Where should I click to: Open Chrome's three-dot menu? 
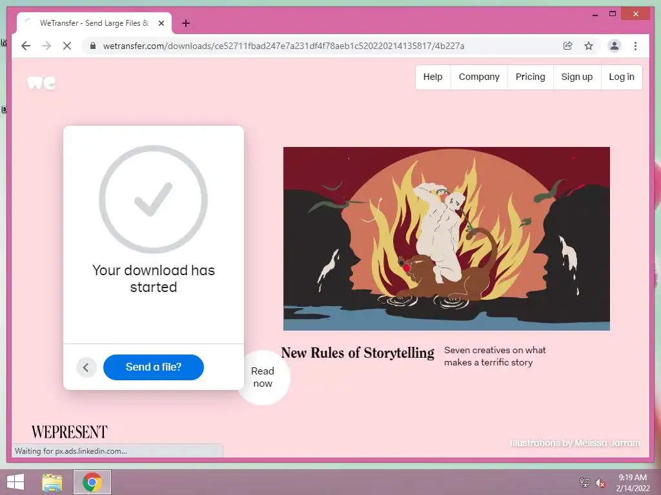(x=635, y=46)
